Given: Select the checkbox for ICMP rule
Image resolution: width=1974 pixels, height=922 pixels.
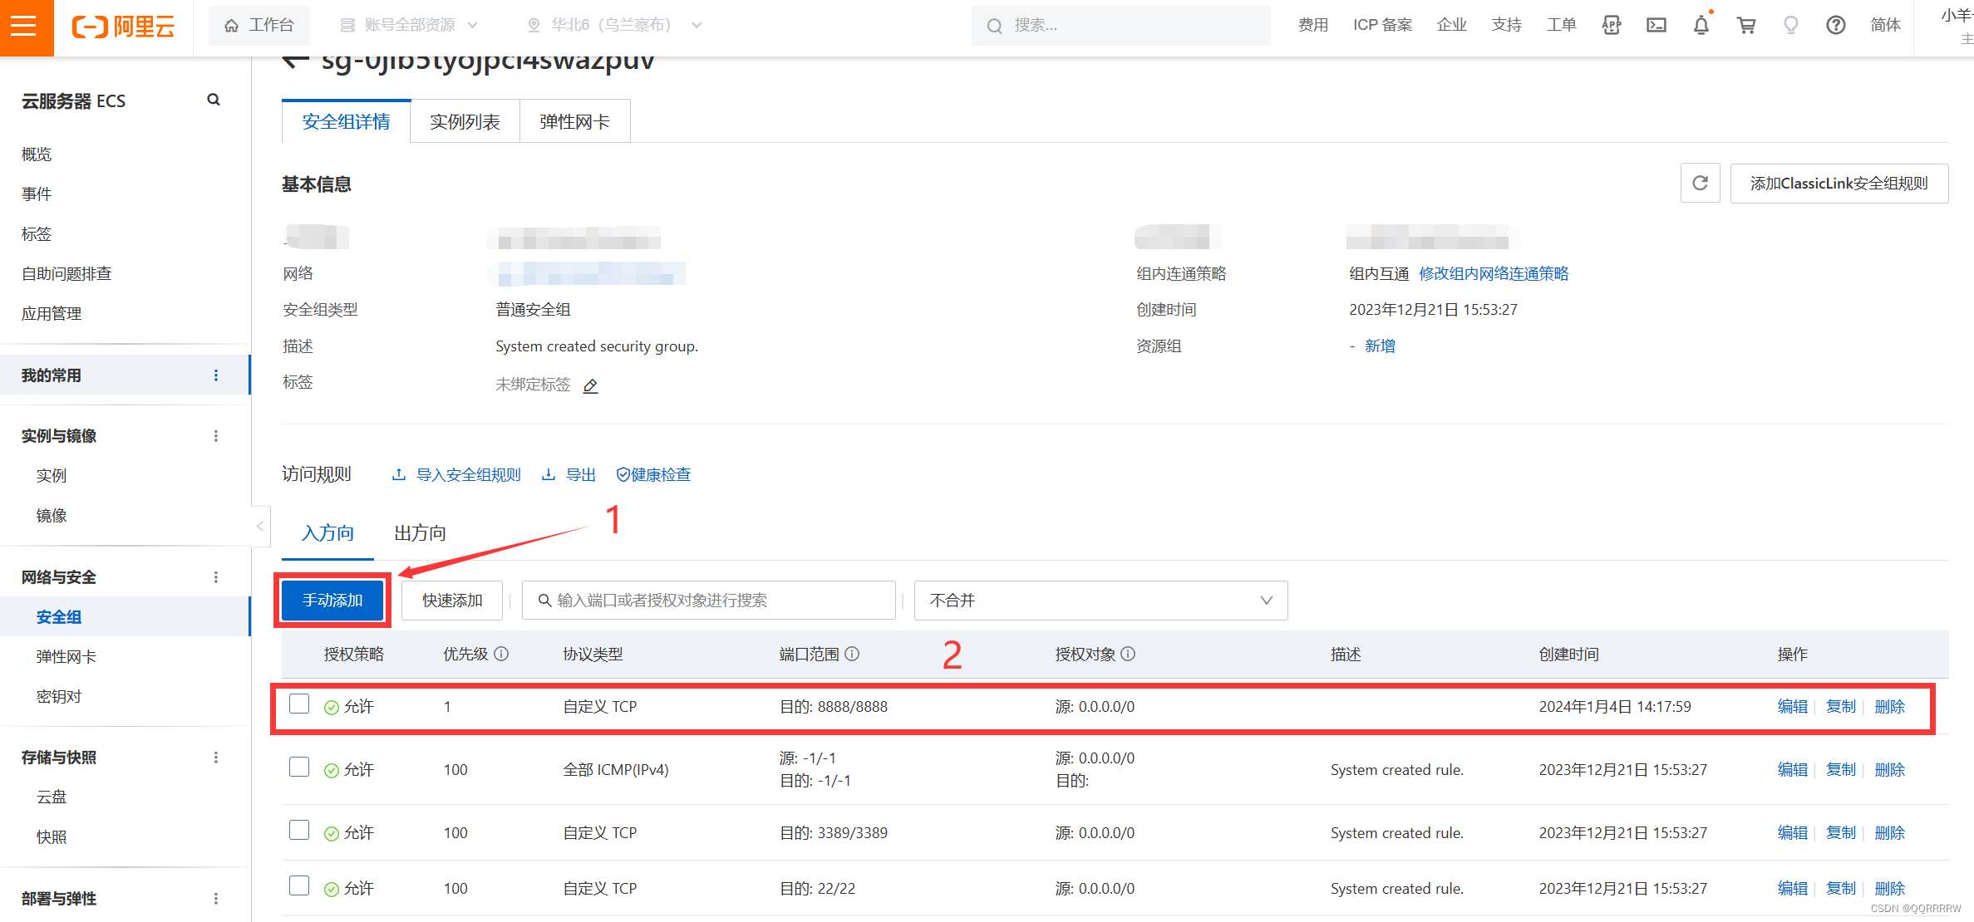Looking at the screenshot, I should [299, 767].
